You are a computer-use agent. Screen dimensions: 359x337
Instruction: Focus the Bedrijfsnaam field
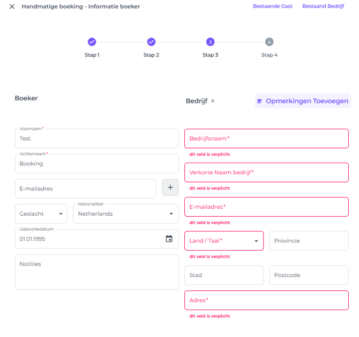[266, 138]
